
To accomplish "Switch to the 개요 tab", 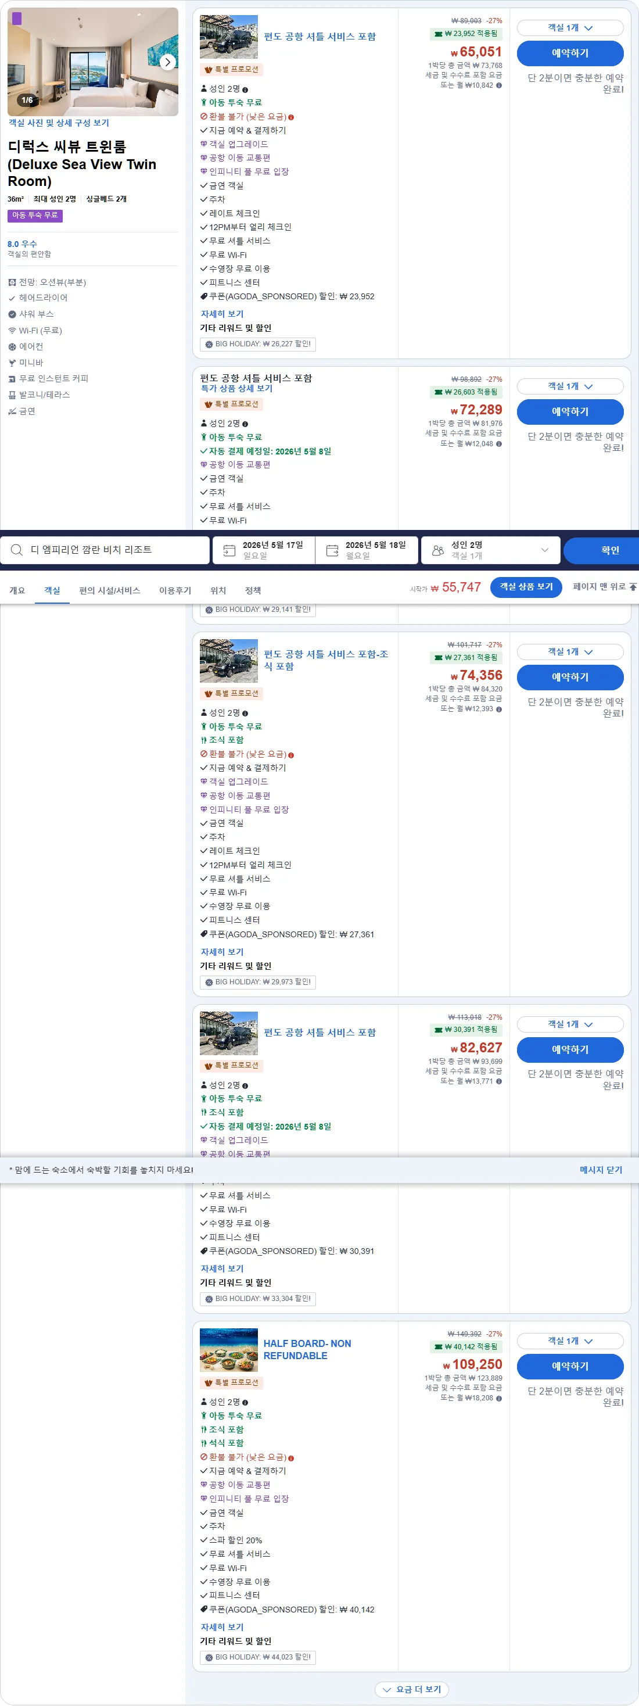I will coord(17,591).
